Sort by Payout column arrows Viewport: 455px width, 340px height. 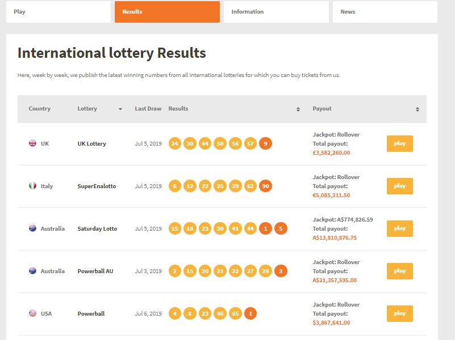418,109
